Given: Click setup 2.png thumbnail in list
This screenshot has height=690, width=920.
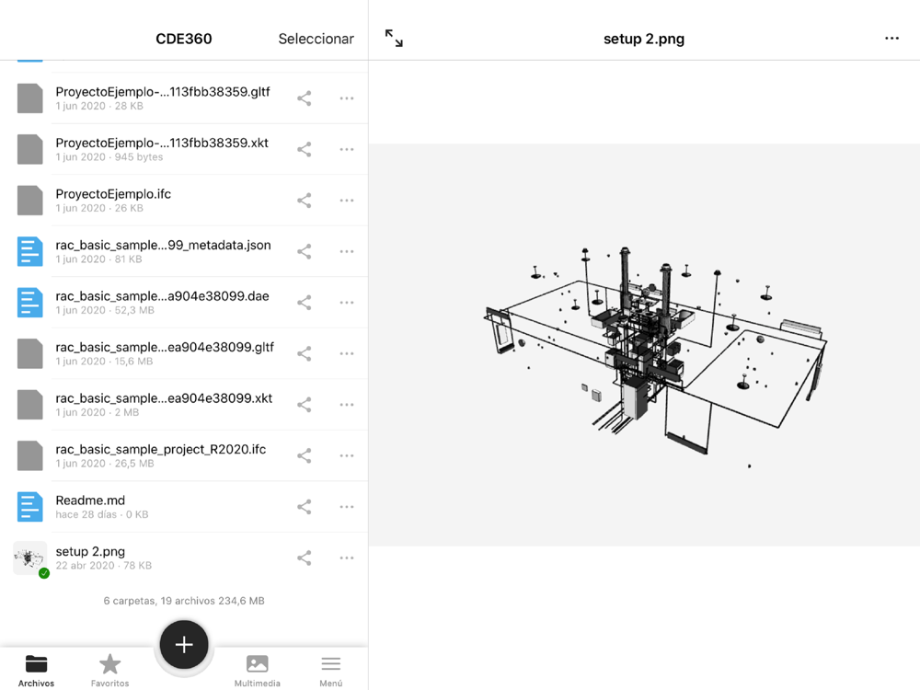Looking at the screenshot, I should coord(30,558).
